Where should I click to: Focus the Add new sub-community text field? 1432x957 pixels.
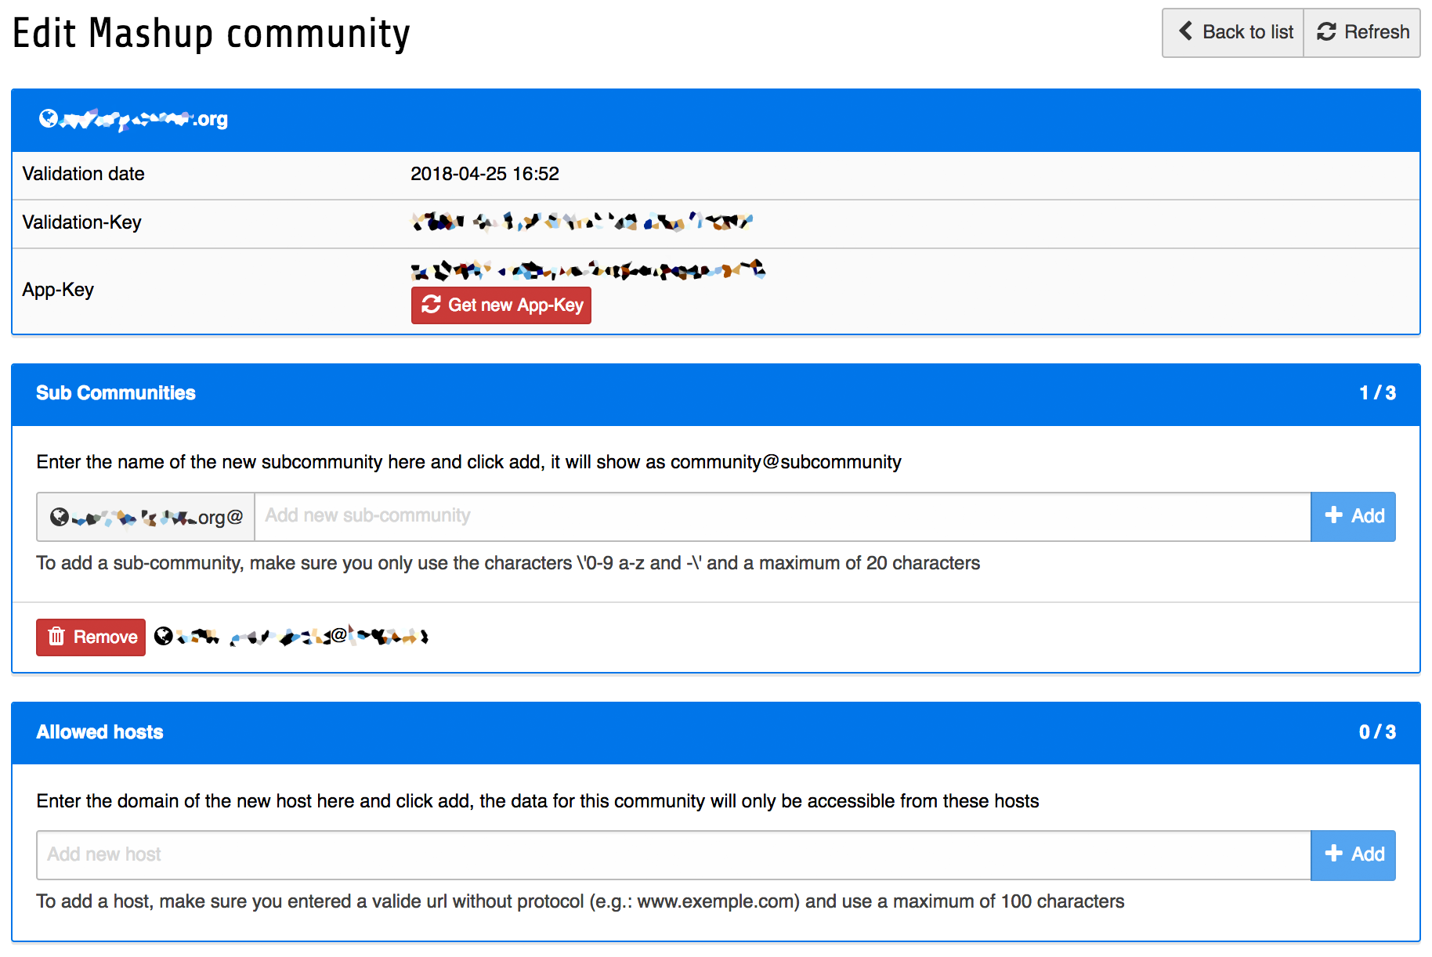[x=782, y=516]
